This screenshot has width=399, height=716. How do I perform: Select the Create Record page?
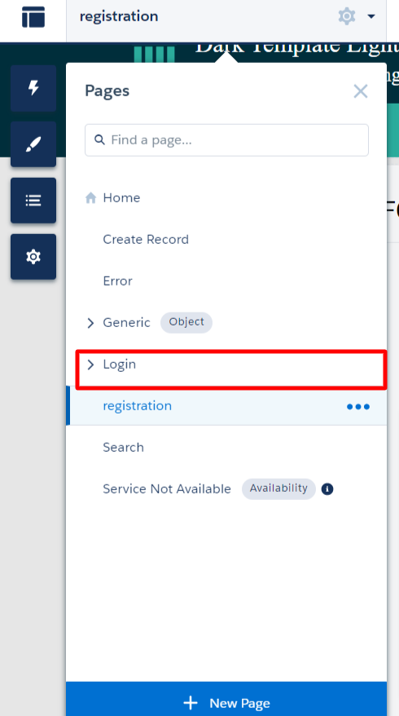click(x=146, y=239)
